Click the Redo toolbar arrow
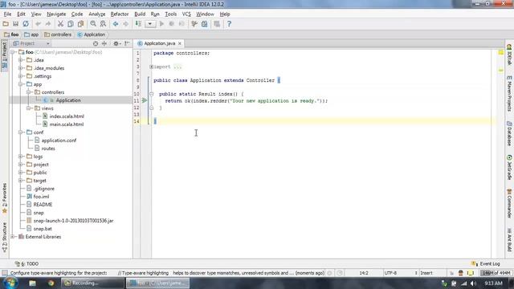 click(x=48, y=24)
